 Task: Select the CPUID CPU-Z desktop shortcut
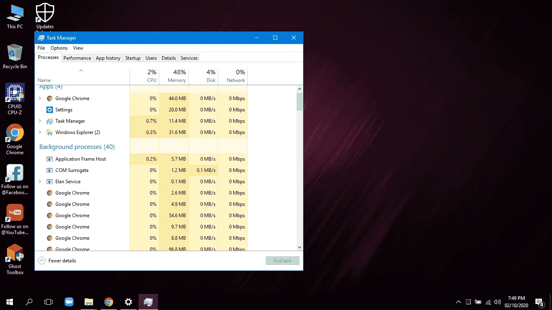pos(15,99)
